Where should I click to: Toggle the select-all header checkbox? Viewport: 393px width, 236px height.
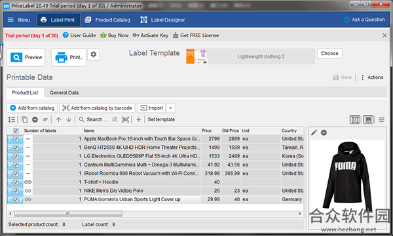pyautogui.click(x=16, y=130)
